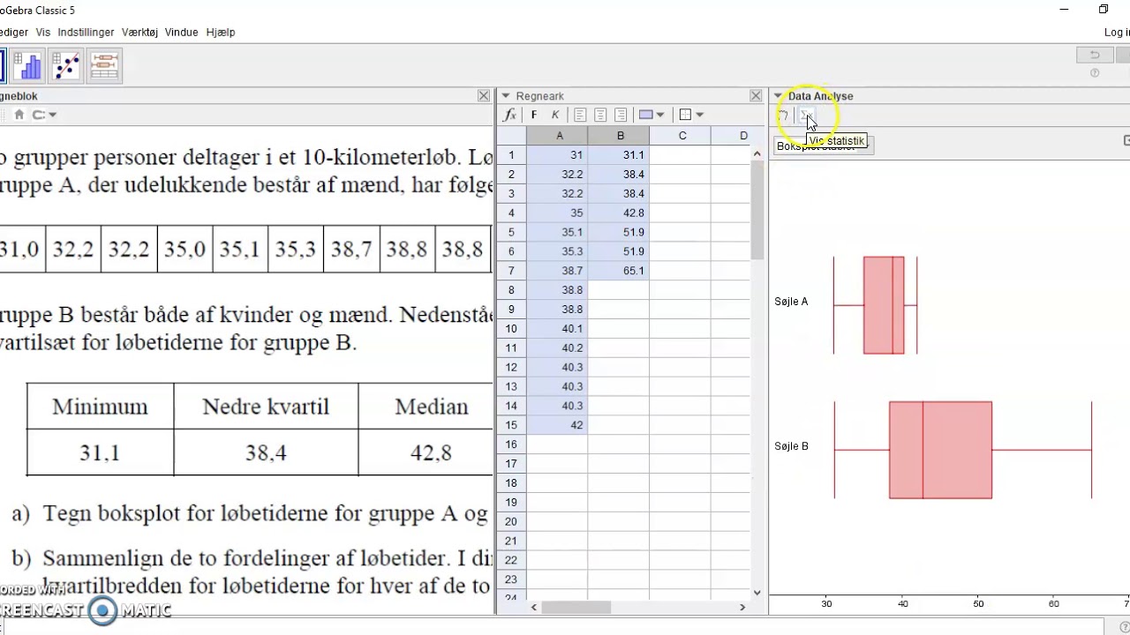Click the scroll right arrow in spreadsheet

tap(742, 607)
